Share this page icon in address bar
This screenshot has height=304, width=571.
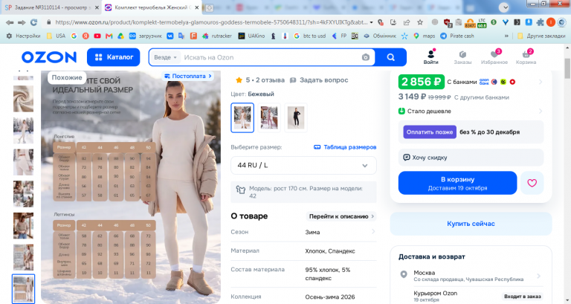pos(407,22)
